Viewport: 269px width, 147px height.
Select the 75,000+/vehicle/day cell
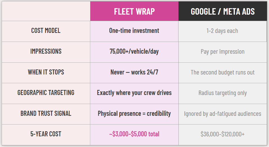(x=134, y=51)
